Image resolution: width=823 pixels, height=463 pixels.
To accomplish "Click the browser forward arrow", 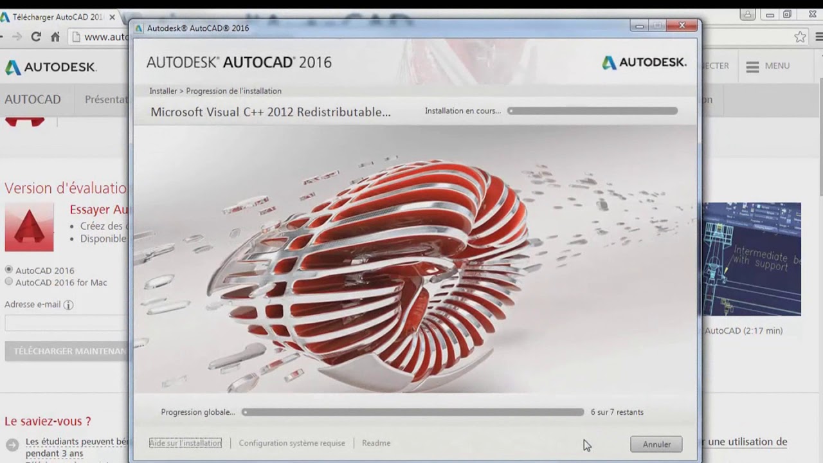I will pyautogui.click(x=17, y=37).
